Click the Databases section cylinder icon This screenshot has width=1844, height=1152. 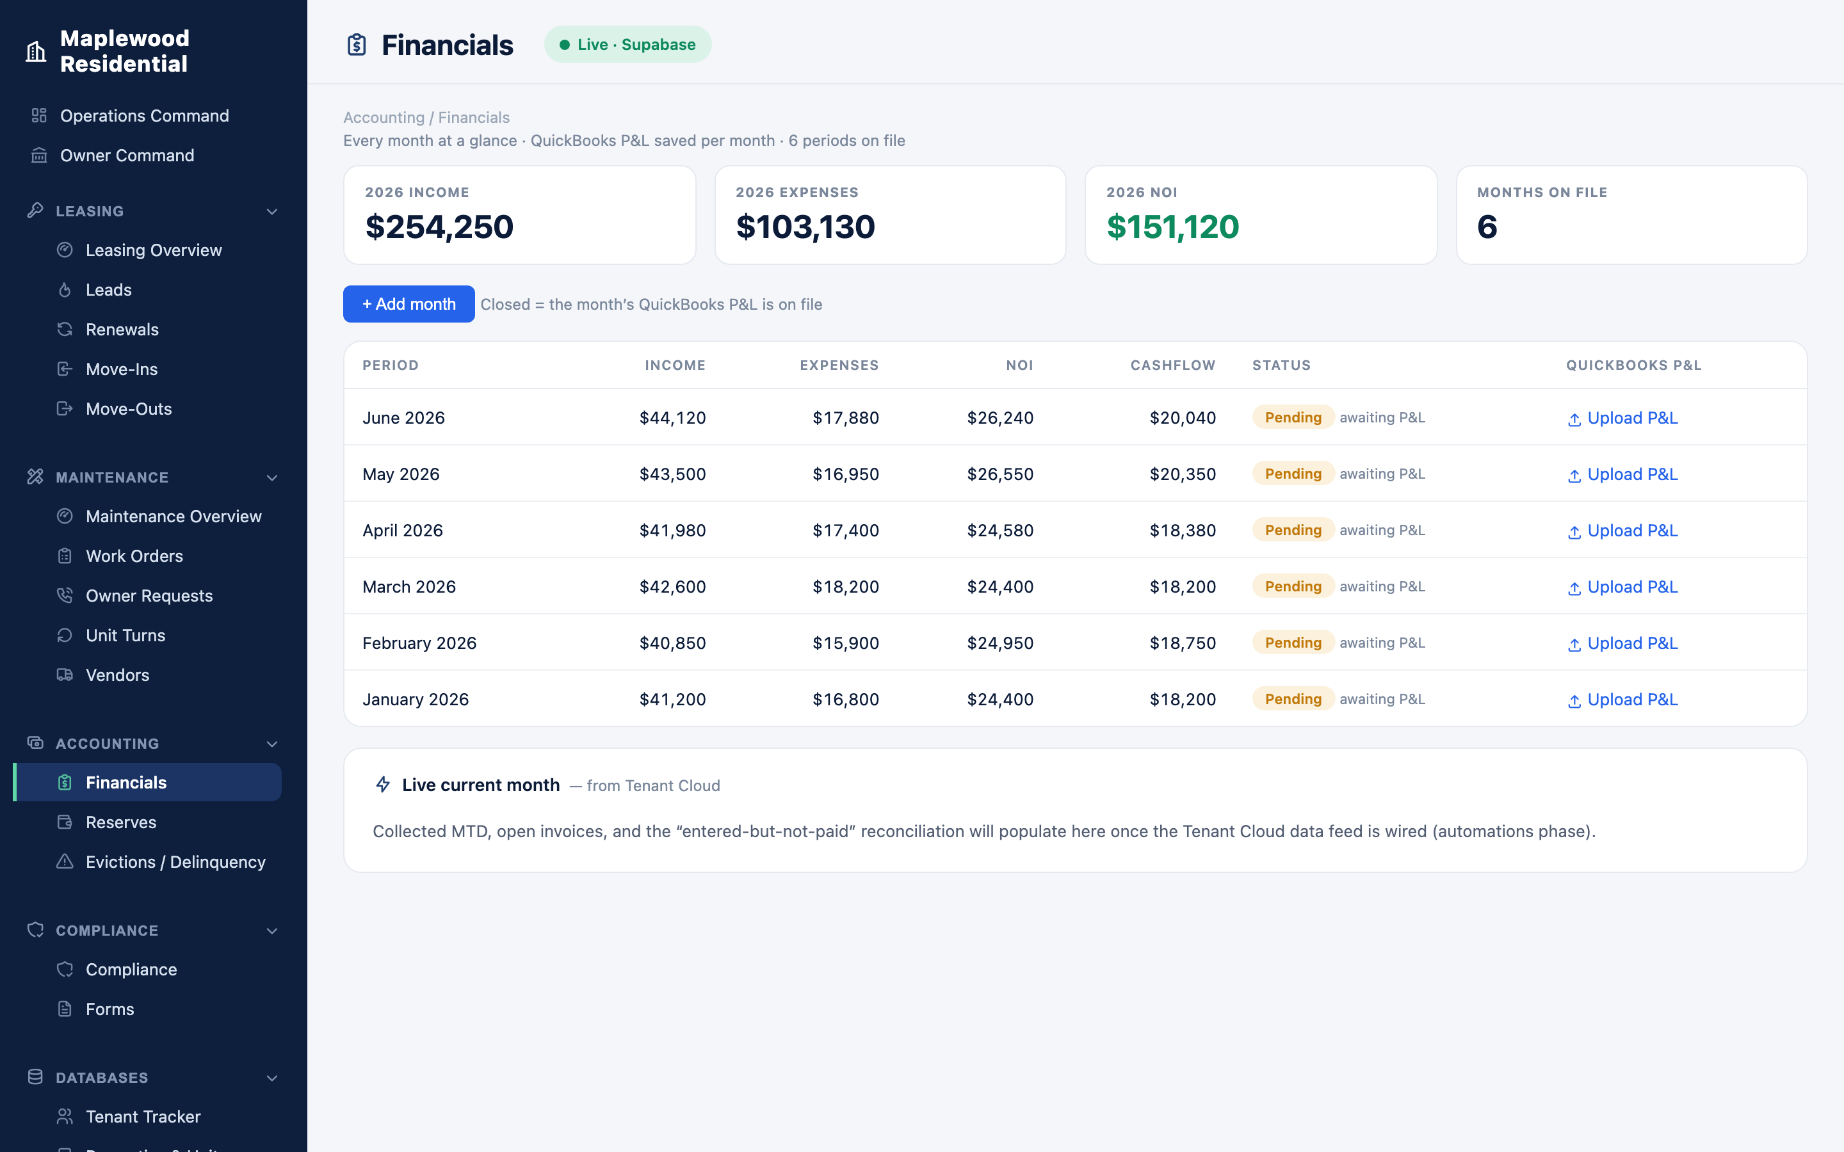(35, 1077)
